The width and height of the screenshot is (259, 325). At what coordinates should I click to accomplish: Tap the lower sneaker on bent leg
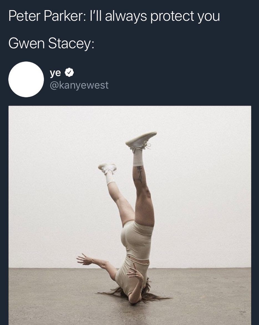coord(107,168)
